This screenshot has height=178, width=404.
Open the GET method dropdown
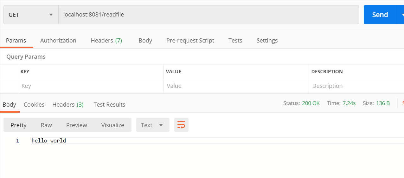tap(31, 15)
